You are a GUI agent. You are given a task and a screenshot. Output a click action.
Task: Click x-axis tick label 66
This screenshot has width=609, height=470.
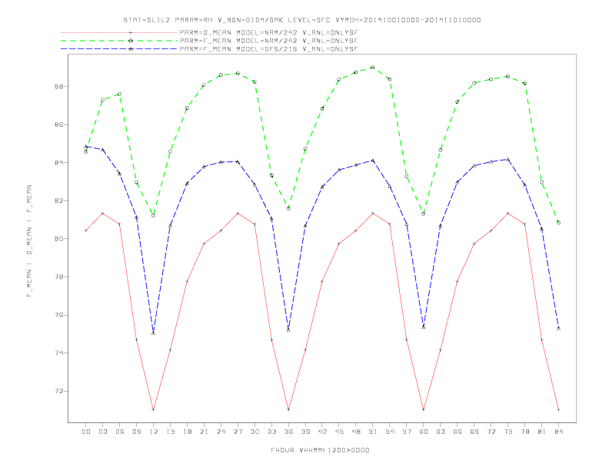pos(458,432)
